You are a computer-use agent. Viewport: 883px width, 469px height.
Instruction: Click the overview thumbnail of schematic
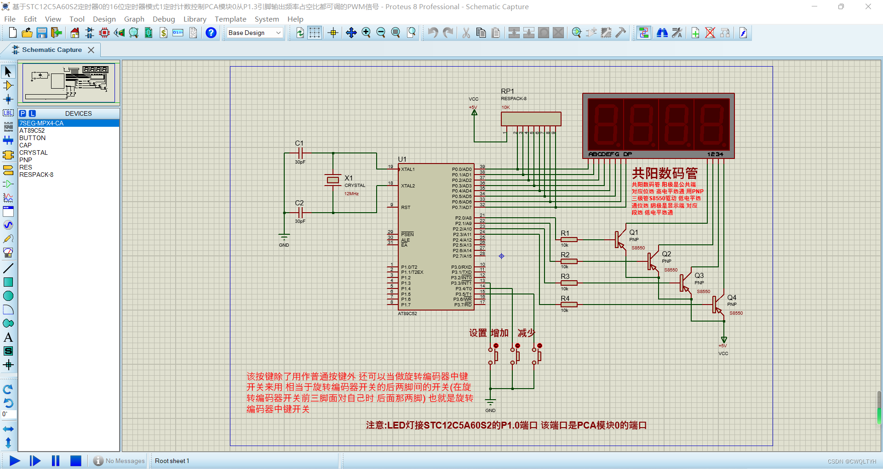[x=69, y=83]
